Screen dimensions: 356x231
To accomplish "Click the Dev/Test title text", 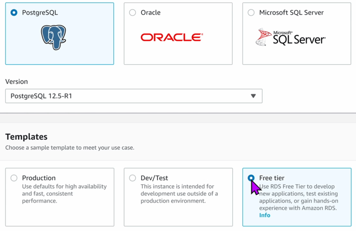I will (x=154, y=178).
